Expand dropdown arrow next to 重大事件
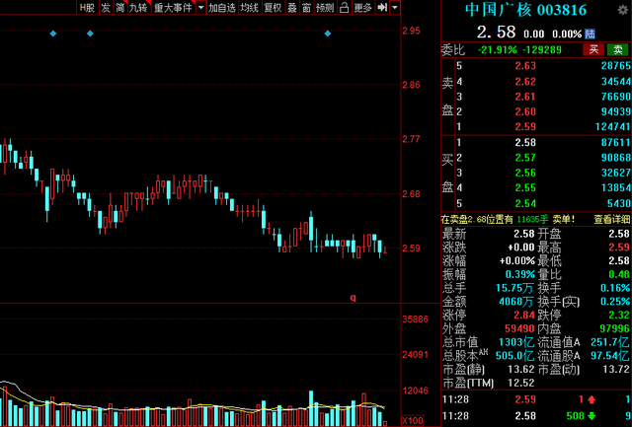 click(200, 8)
